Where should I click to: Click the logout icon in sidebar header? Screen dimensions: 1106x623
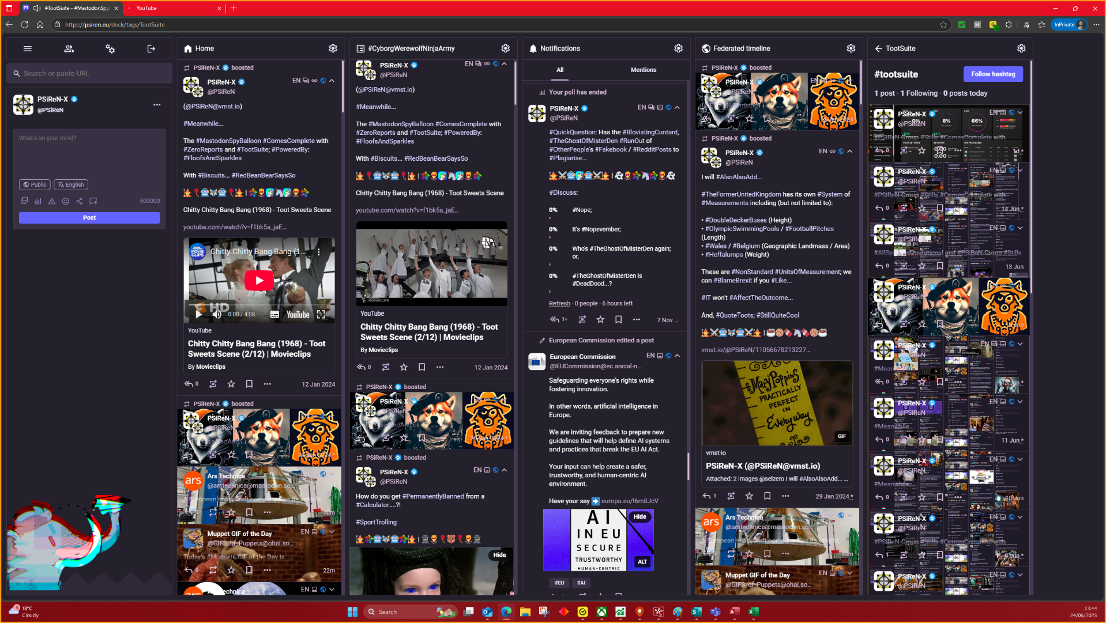[x=151, y=49]
